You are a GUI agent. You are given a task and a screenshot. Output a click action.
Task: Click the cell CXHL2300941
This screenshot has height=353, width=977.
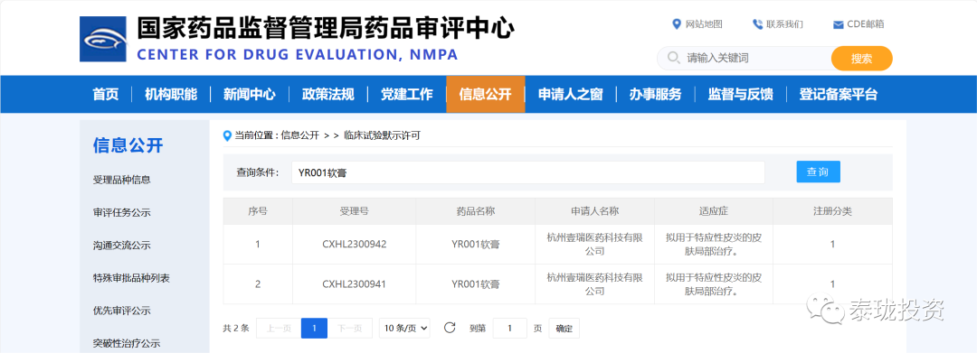click(354, 284)
